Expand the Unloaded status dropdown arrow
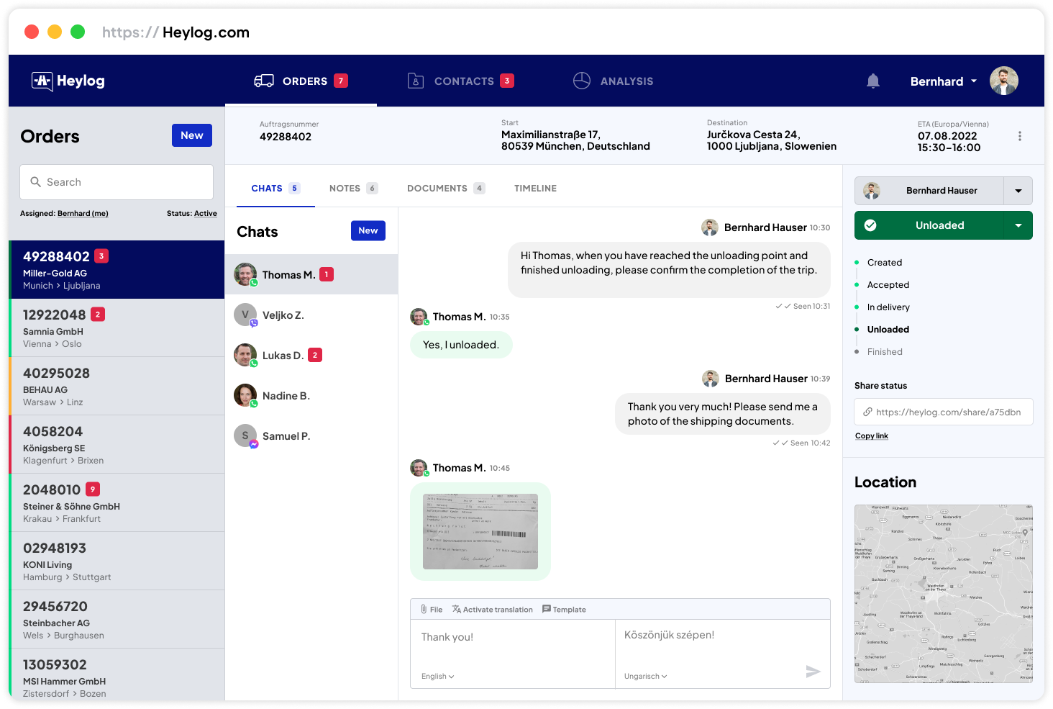 [x=1018, y=225]
